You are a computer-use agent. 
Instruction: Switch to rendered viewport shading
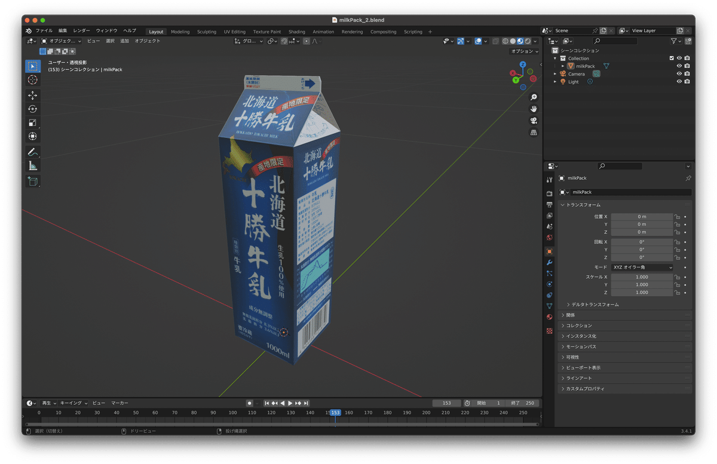(x=527, y=41)
